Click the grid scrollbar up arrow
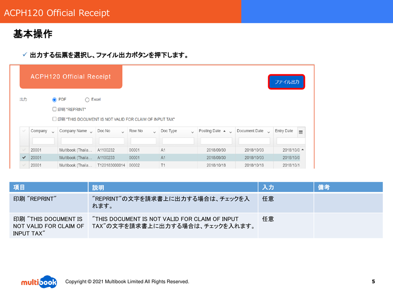Screen dimensions: 393x295 pos(303,150)
